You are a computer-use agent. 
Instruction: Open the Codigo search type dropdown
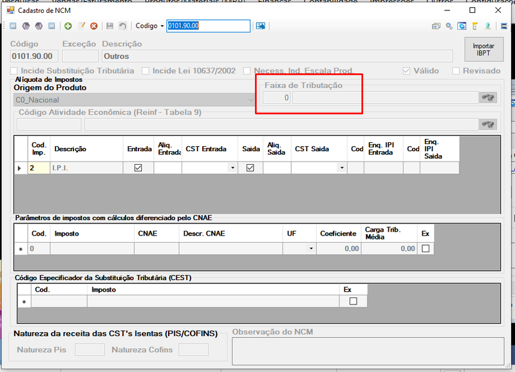pyautogui.click(x=162, y=26)
